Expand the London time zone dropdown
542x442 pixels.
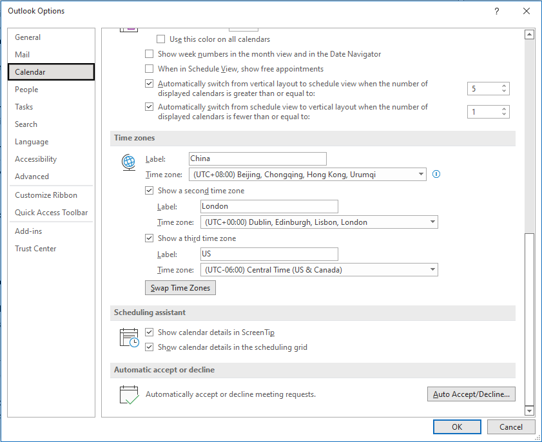432,222
